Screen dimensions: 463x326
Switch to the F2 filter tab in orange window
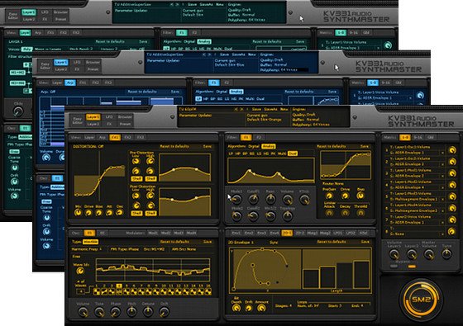tap(259, 137)
